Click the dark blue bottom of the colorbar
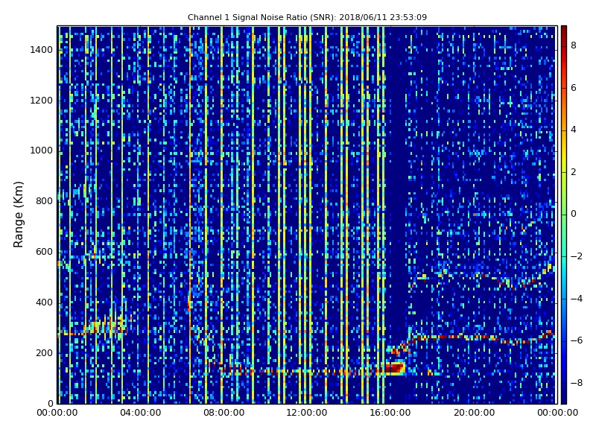 click(564, 399)
